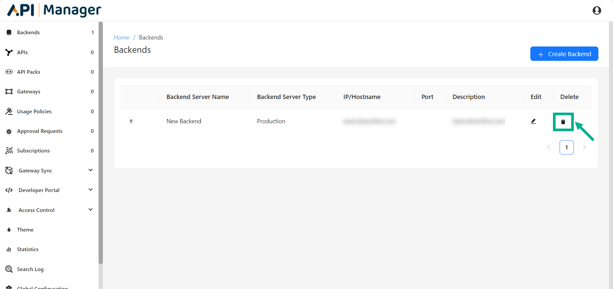Expand the Gateway Sync submenu chevron
This screenshot has height=289, width=613.
[x=91, y=170]
